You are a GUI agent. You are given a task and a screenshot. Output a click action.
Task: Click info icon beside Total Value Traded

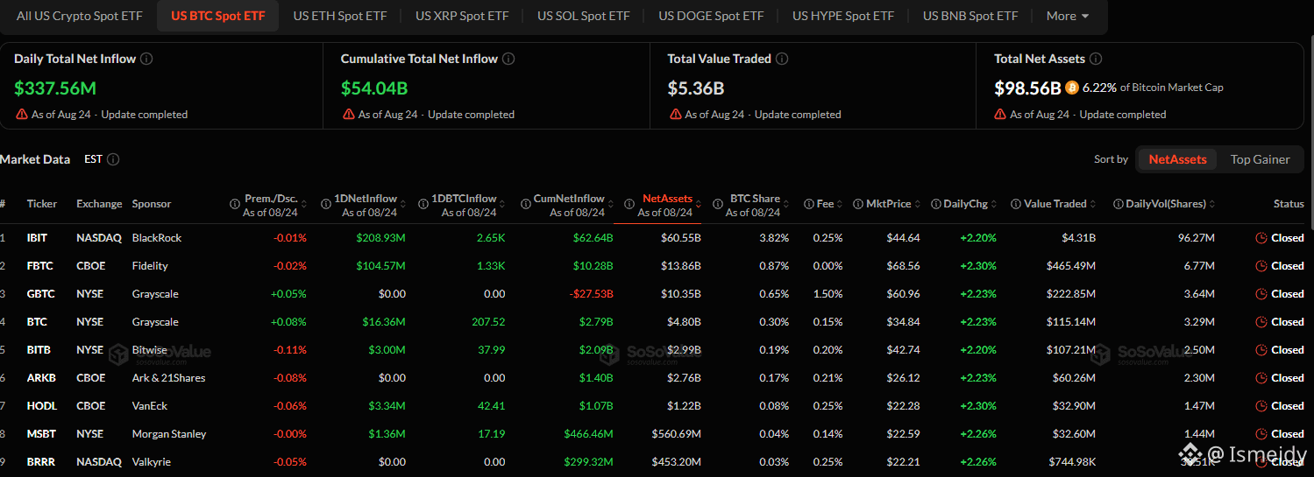pyautogui.click(x=782, y=59)
